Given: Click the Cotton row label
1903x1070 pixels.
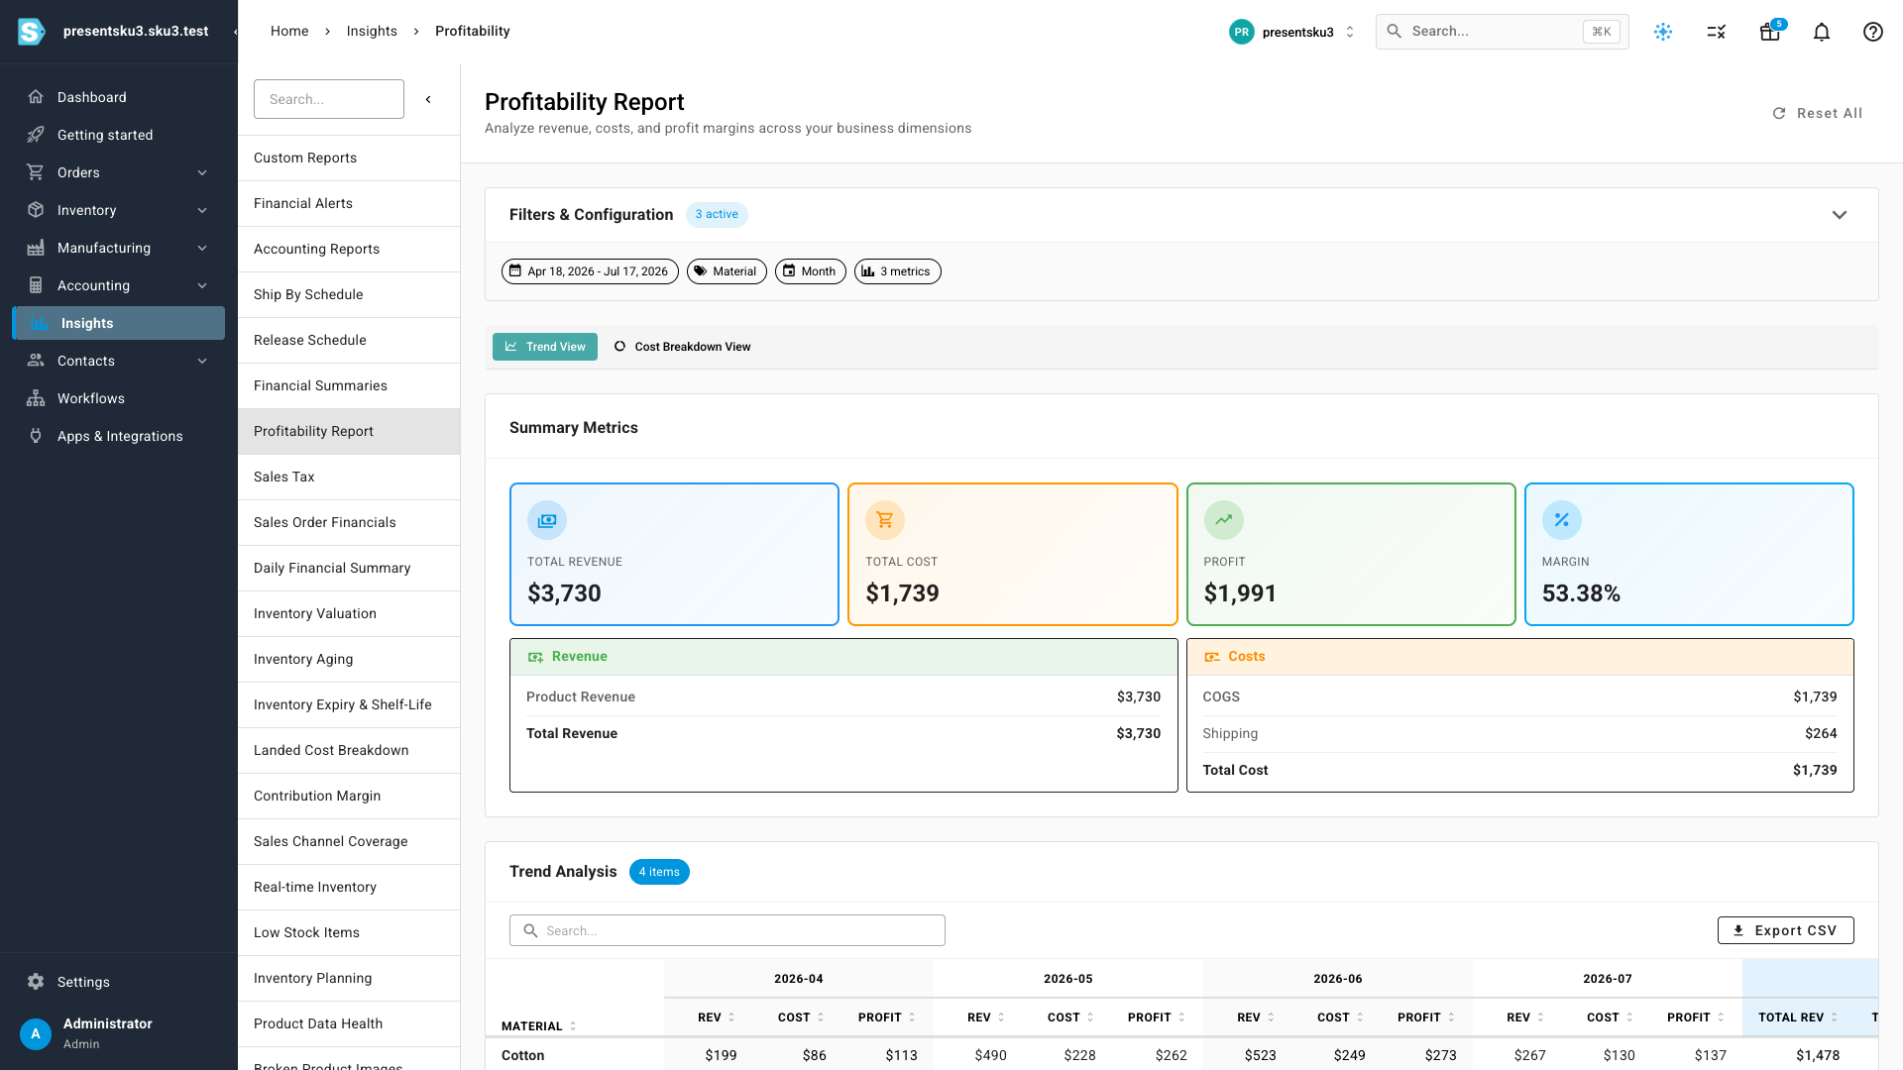Looking at the screenshot, I should [x=522, y=1055].
